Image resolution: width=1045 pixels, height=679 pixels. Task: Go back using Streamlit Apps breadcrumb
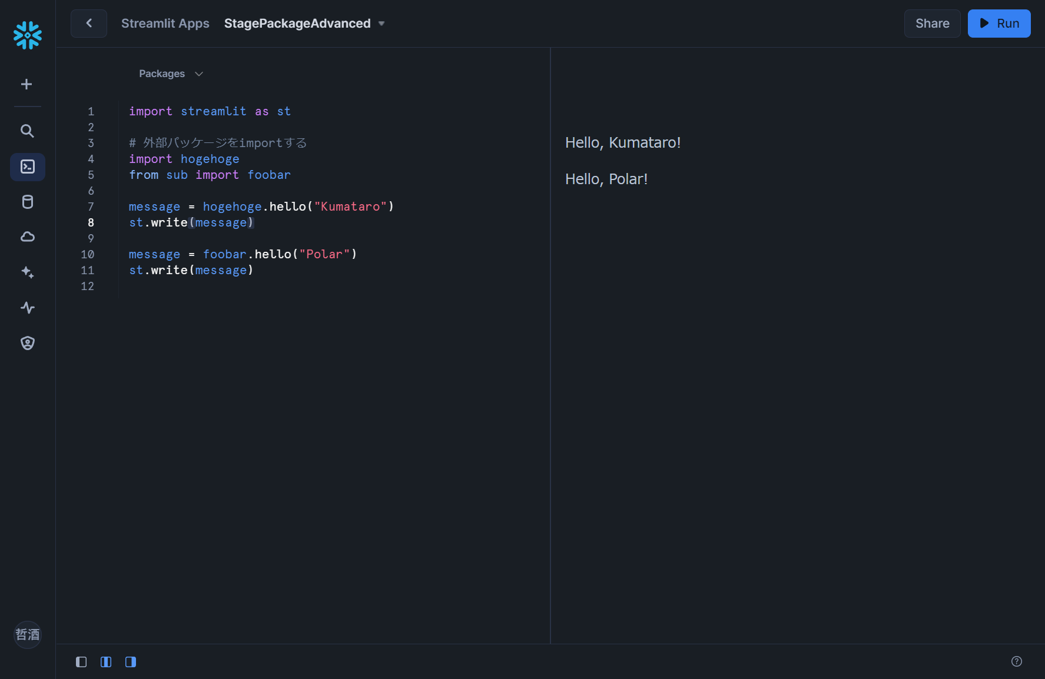pyautogui.click(x=165, y=24)
